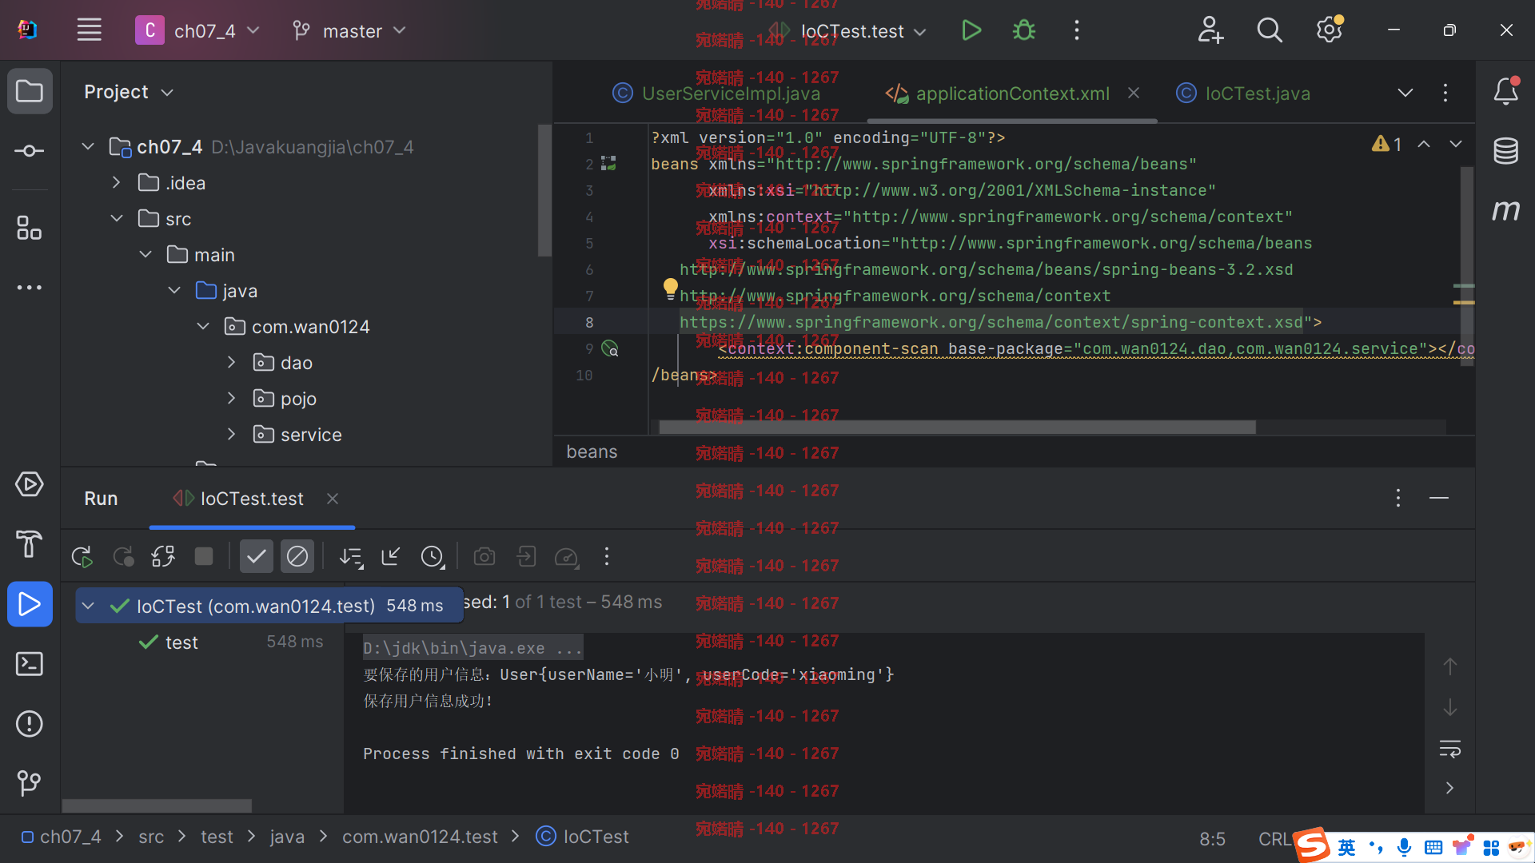Close the IoCTest.test run tab
The image size is (1535, 863).
click(x=333, y=499)
